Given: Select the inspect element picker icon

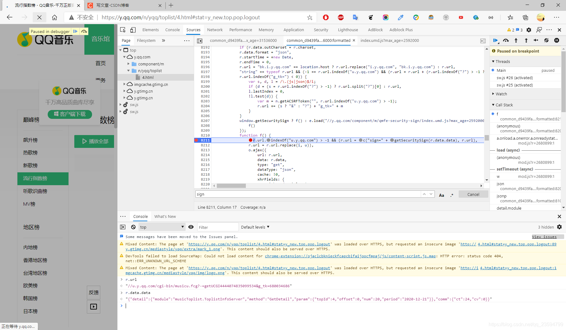Looking at the screenshot, I should (123, 30).
